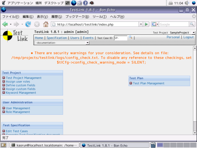
Task: Click the bug icon in top panel
Action: point(91,3)
